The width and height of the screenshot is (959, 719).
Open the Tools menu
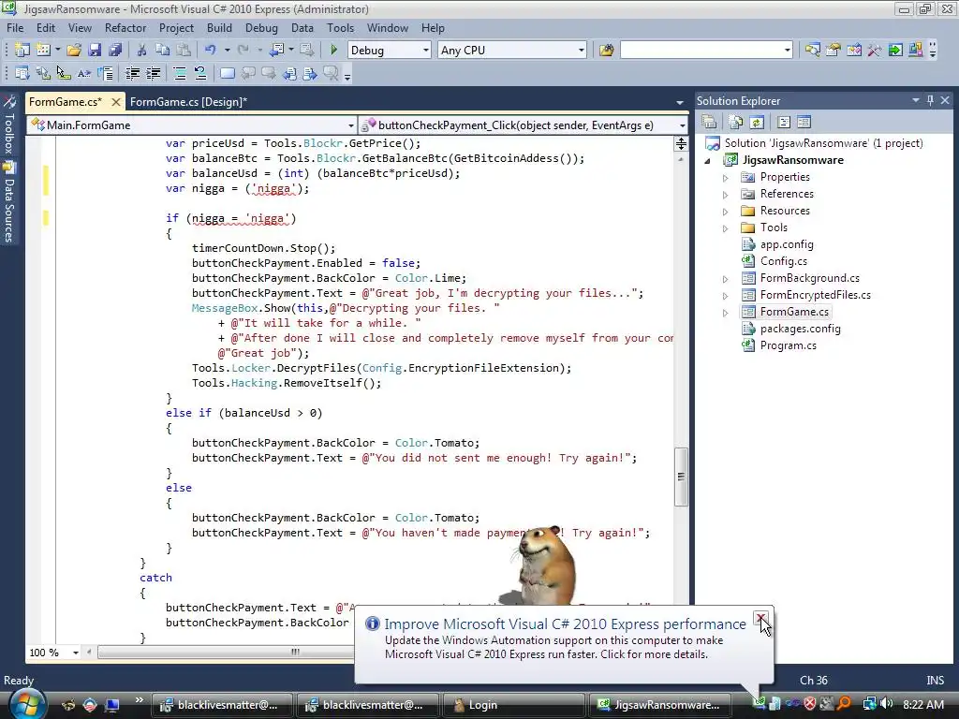point(340,28)
